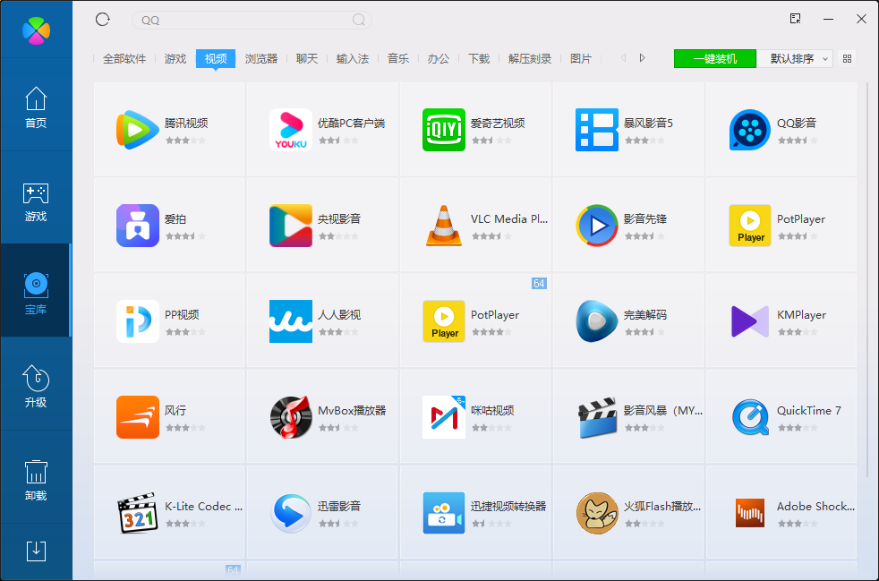This screenshot has height=581, width=879.
Task: Switch to 音乐 category tab
Action: pyautogui.click(x=398, y=58)
